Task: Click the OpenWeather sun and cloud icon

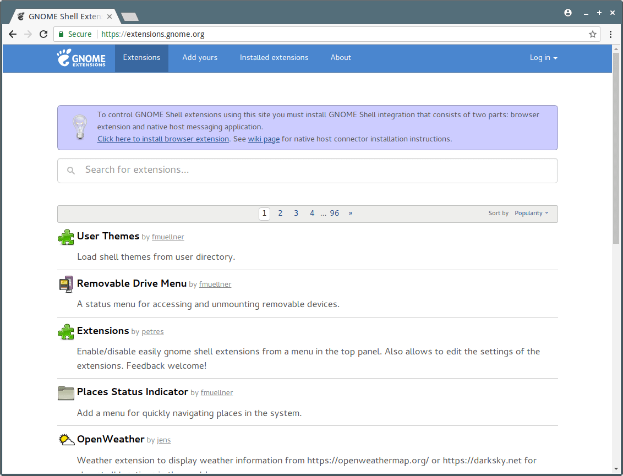Action: click(x=67, y=440)
